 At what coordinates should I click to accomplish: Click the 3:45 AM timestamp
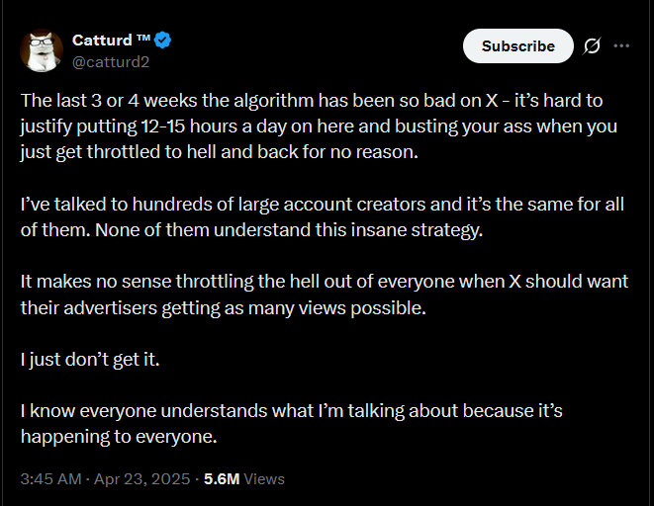(x=50, y=479)
